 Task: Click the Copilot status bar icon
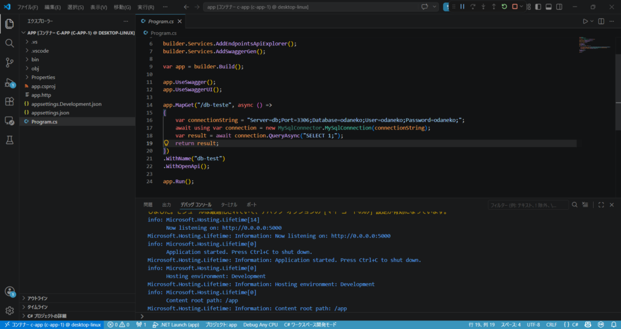(588, 325)
